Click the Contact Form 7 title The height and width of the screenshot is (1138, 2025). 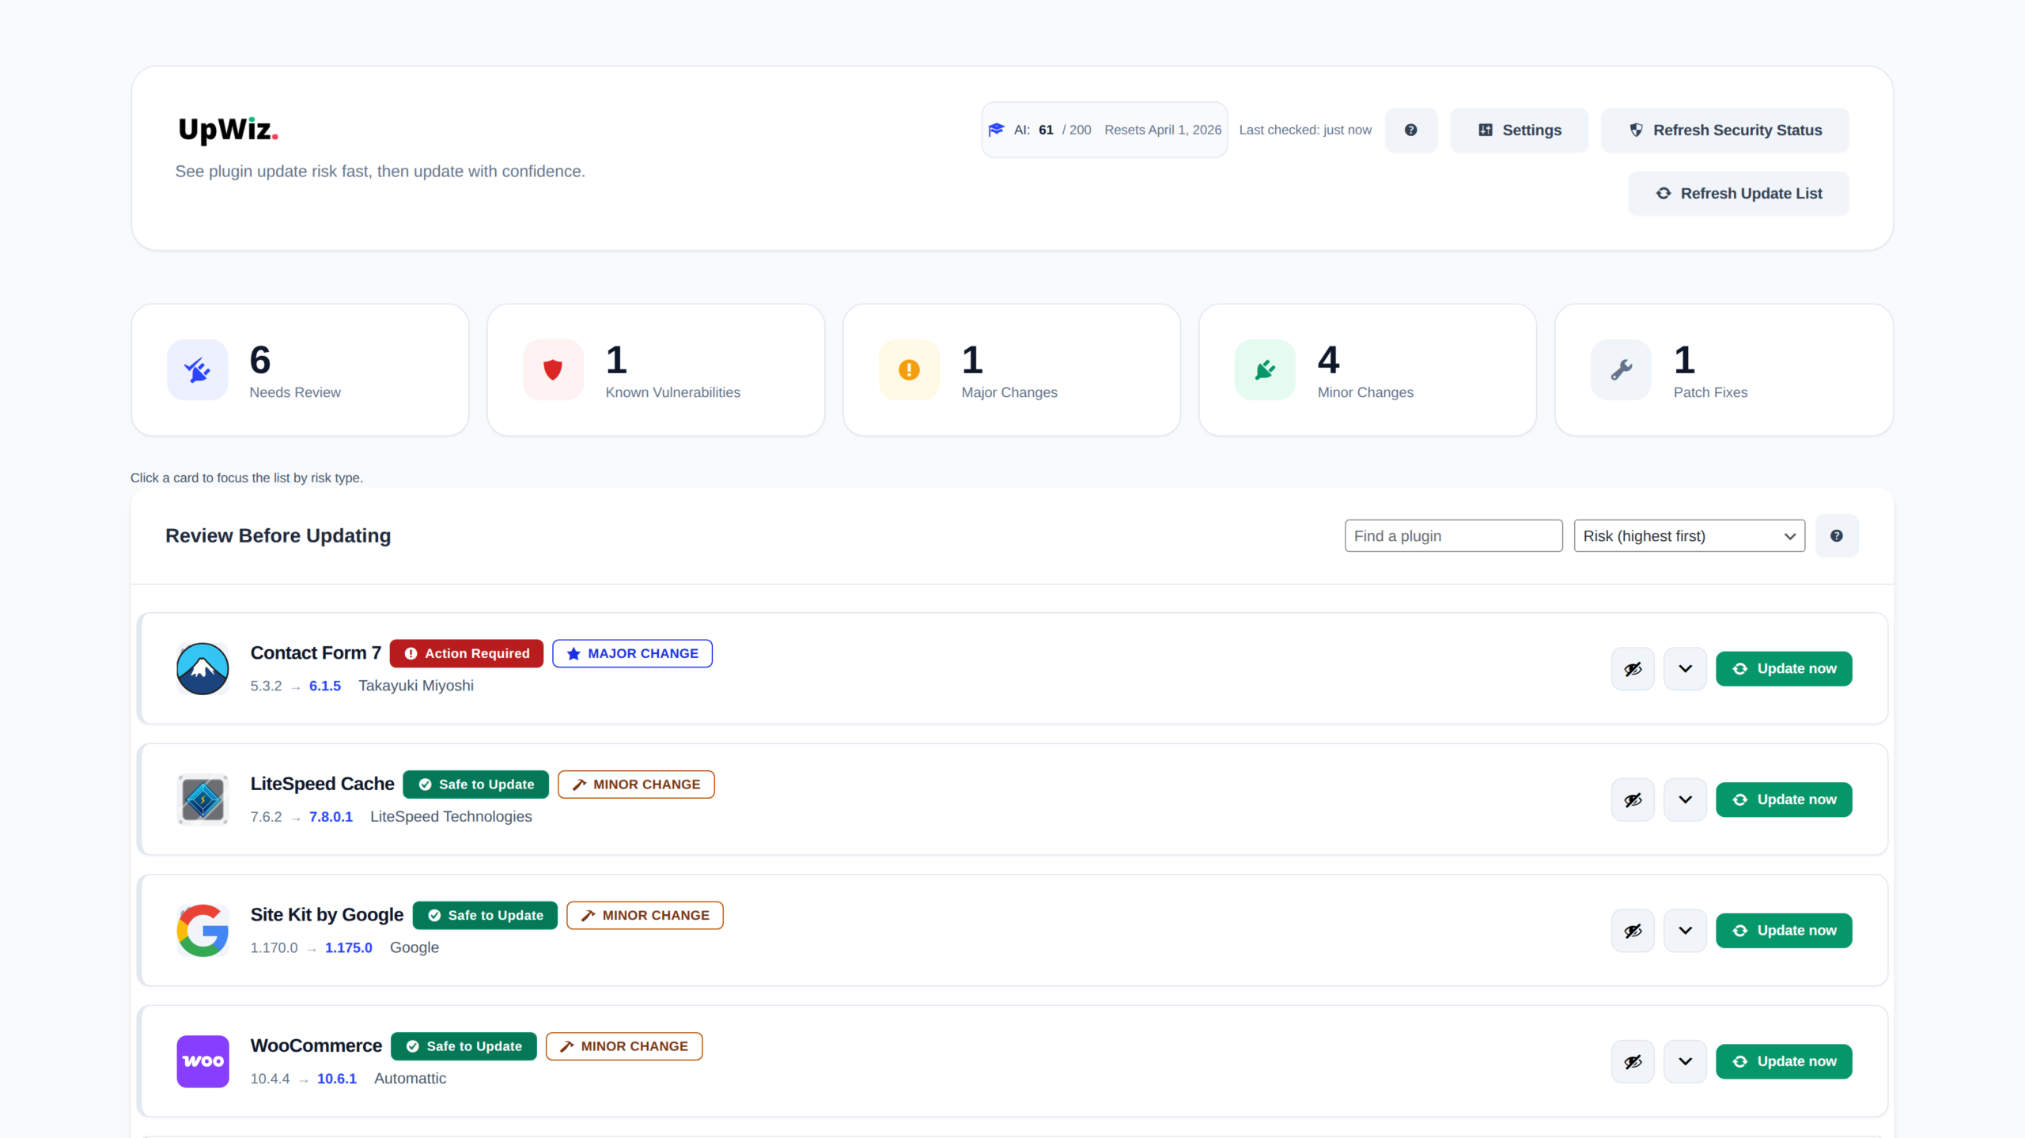point(316,653)
